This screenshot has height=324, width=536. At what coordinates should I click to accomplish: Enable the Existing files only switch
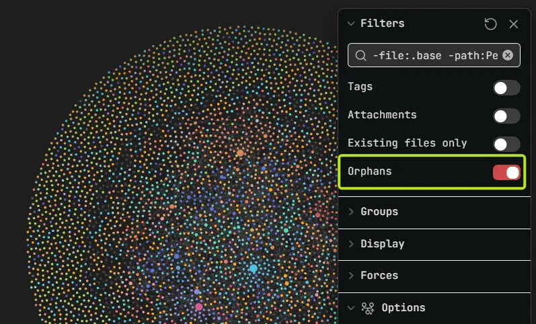[x=506, y=145]
